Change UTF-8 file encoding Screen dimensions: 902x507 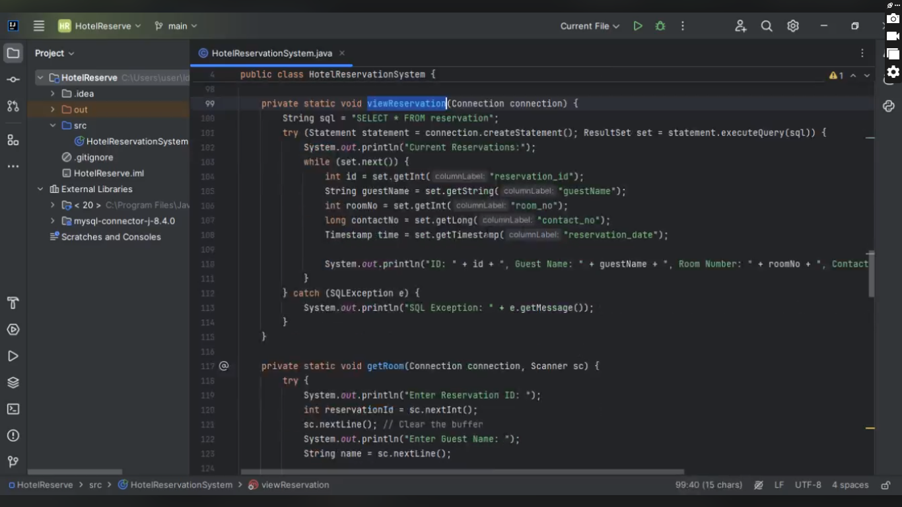pos(808,485)
